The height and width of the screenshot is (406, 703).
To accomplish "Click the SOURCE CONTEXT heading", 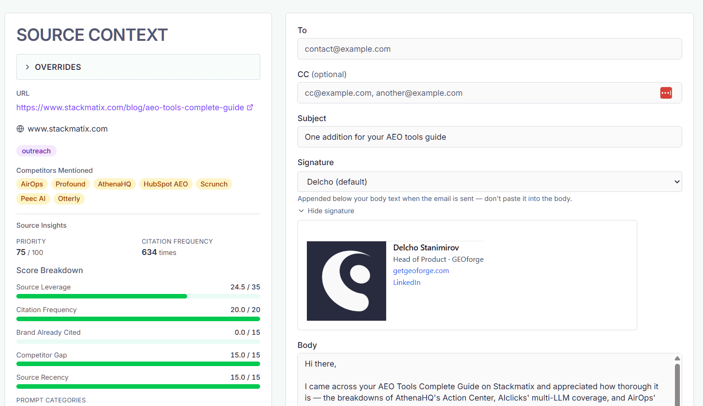I will coord(92,35).
